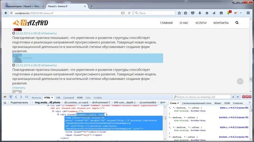Select div.comme...or.vcard breadcrumb
Screen dimensions: 254x142
point(76,103)
